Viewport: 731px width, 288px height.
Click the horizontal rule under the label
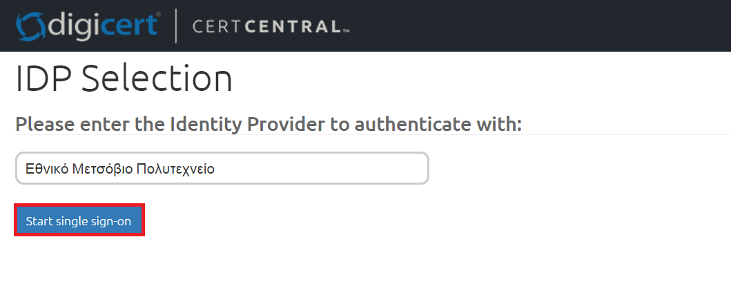pyautogui.click(x=373, y=135)
